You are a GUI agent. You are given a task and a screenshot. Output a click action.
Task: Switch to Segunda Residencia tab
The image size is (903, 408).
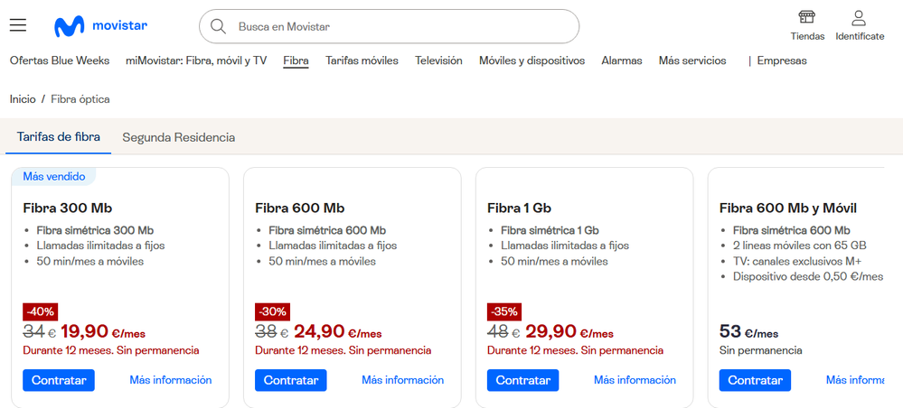[179, 137]
